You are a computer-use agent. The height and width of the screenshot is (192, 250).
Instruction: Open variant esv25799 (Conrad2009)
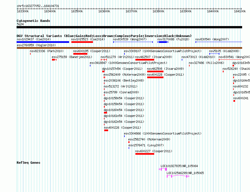point(121,92)
